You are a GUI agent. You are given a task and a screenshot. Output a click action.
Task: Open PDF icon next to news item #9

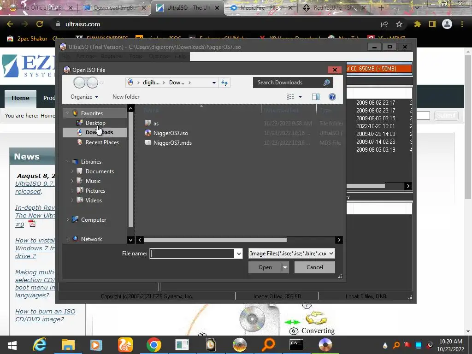pyautogui.click(x=32, y=224)
